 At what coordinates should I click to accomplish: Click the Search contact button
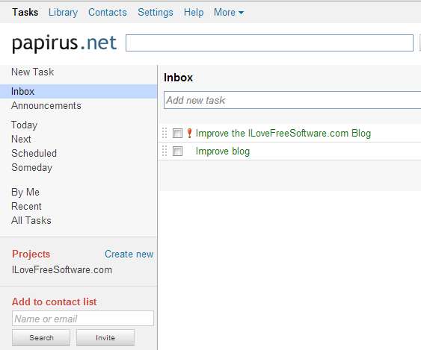pos(41,337)
